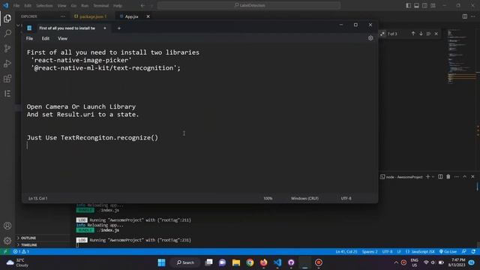
Task: Show hidden system tray icons
Action: 396,262
